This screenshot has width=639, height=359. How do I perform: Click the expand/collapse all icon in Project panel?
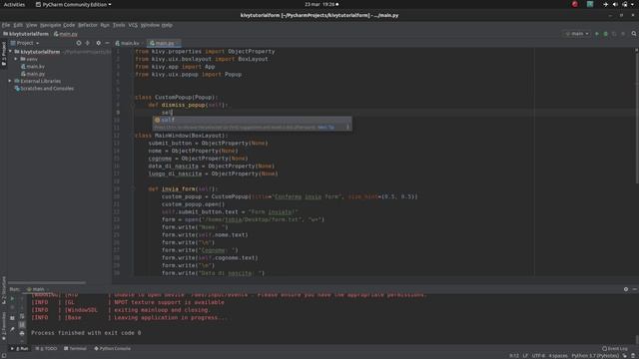[x=87, y=43]
